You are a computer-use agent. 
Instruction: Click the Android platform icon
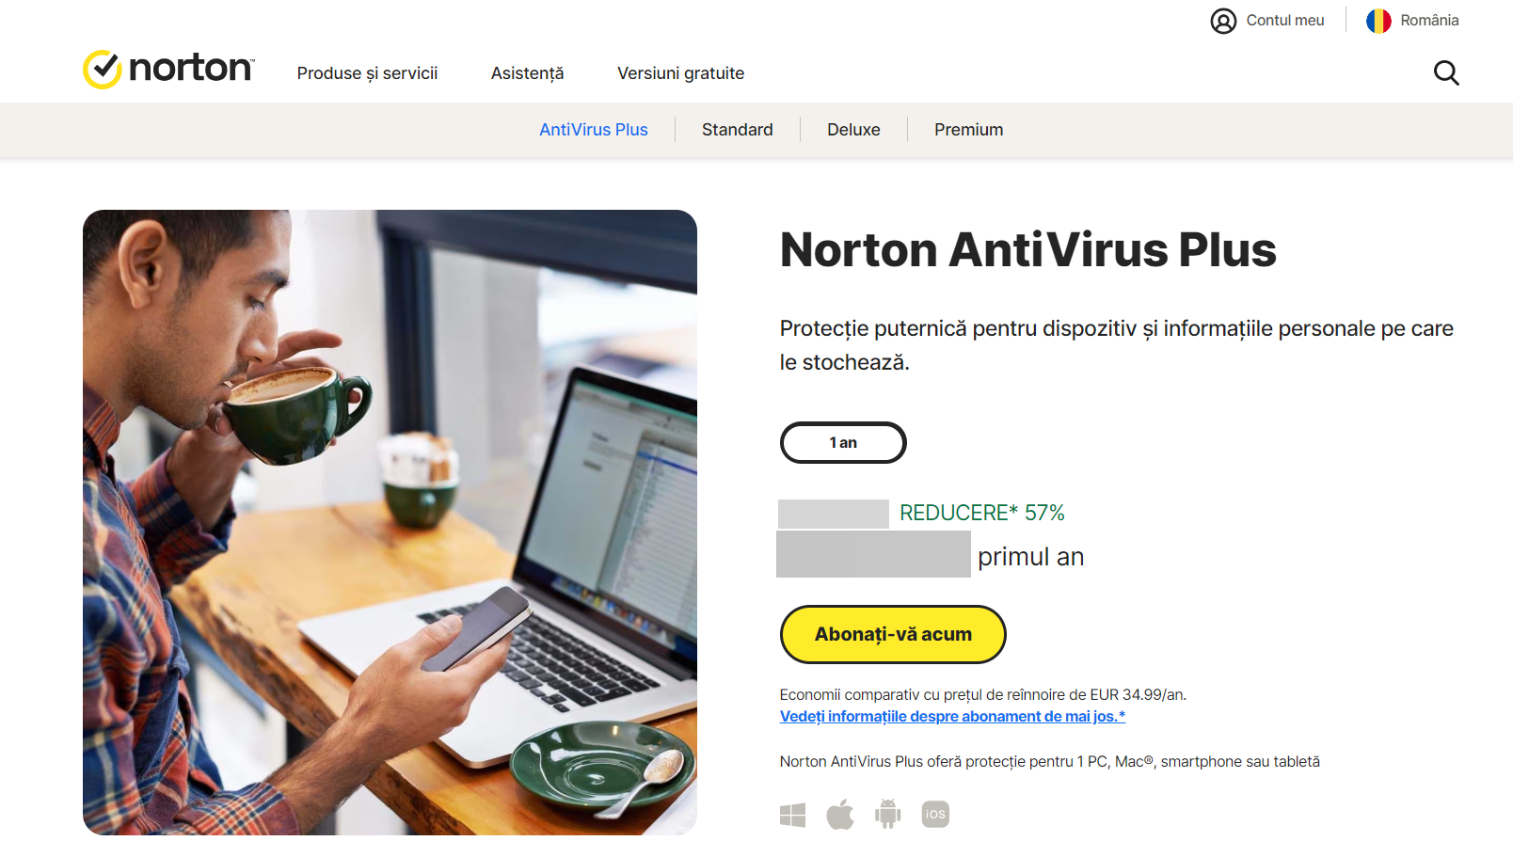887,814
